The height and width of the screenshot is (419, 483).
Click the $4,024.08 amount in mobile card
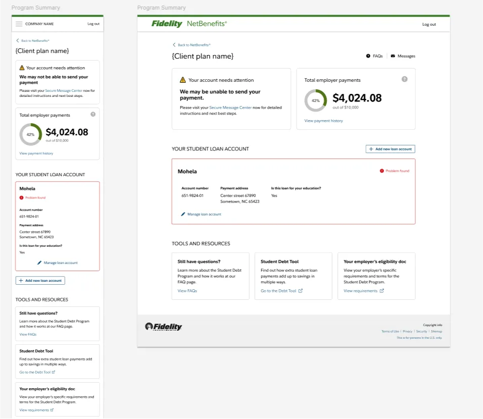point(67,132)
